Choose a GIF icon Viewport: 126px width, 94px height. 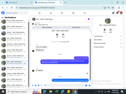click(x=42, y=85)
